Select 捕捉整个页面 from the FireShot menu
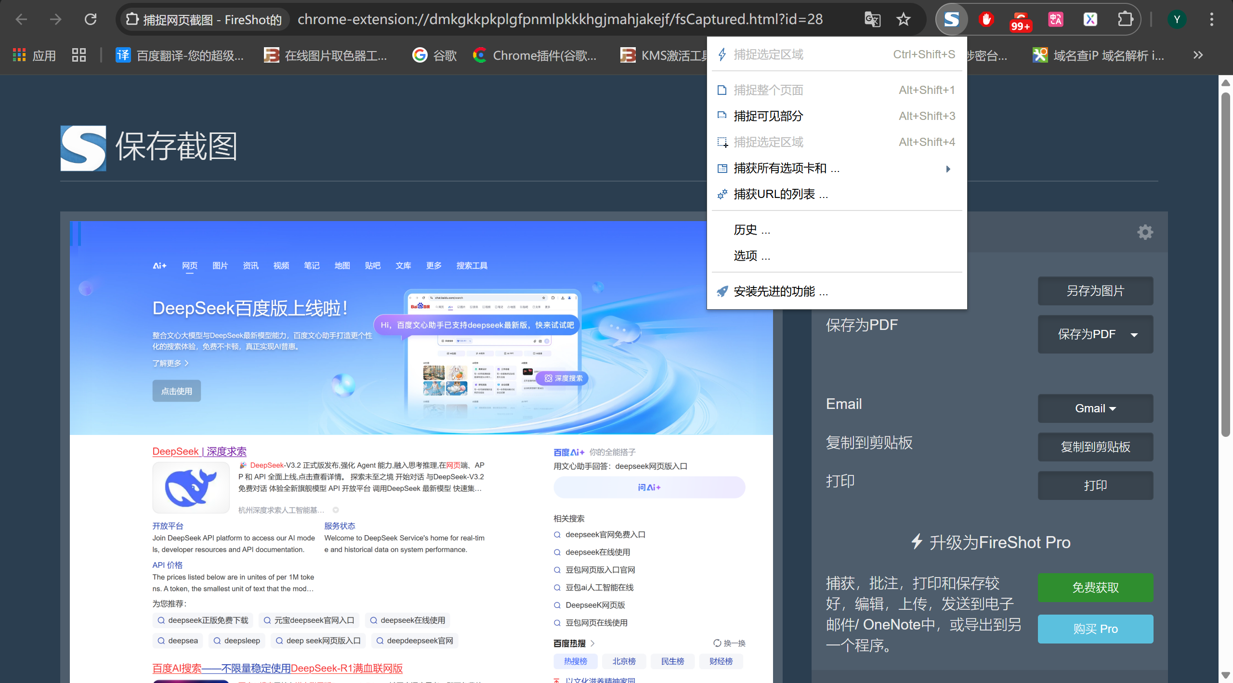The width and height of the screenshot is (1233, 683). pos(769,90)
